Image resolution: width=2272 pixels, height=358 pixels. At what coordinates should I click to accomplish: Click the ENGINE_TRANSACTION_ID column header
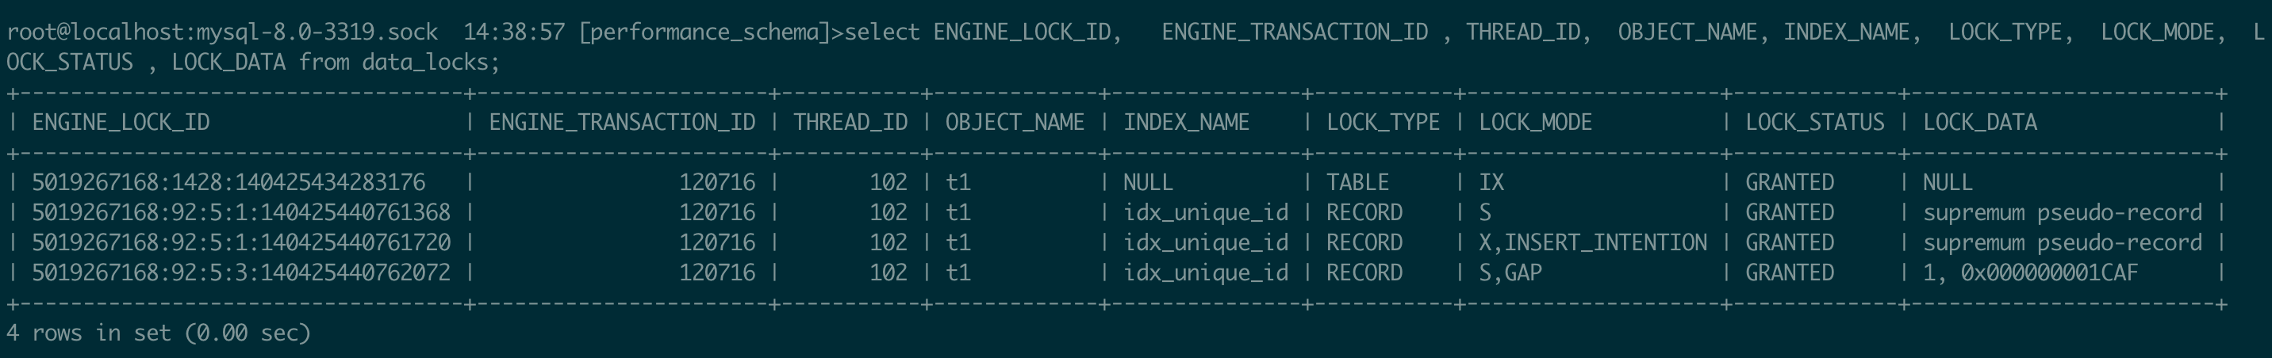[x=622, y=122]
